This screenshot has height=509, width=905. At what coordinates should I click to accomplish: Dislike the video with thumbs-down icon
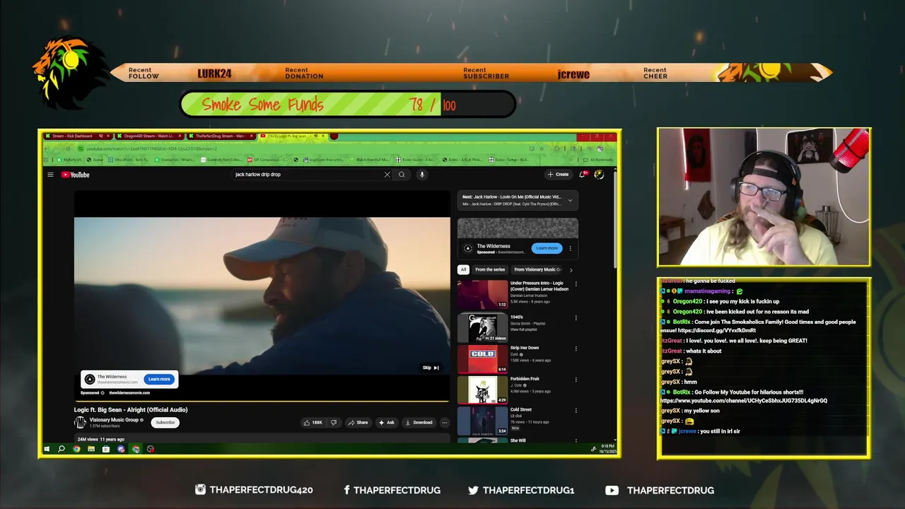[x=334, y=423]
